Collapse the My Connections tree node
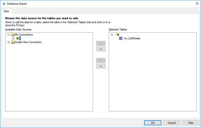This screenshot has height=128, width=201. coord(9,35)
